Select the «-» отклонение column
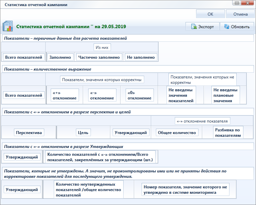This screenshot has width=256, height=205. coord(102,95)
